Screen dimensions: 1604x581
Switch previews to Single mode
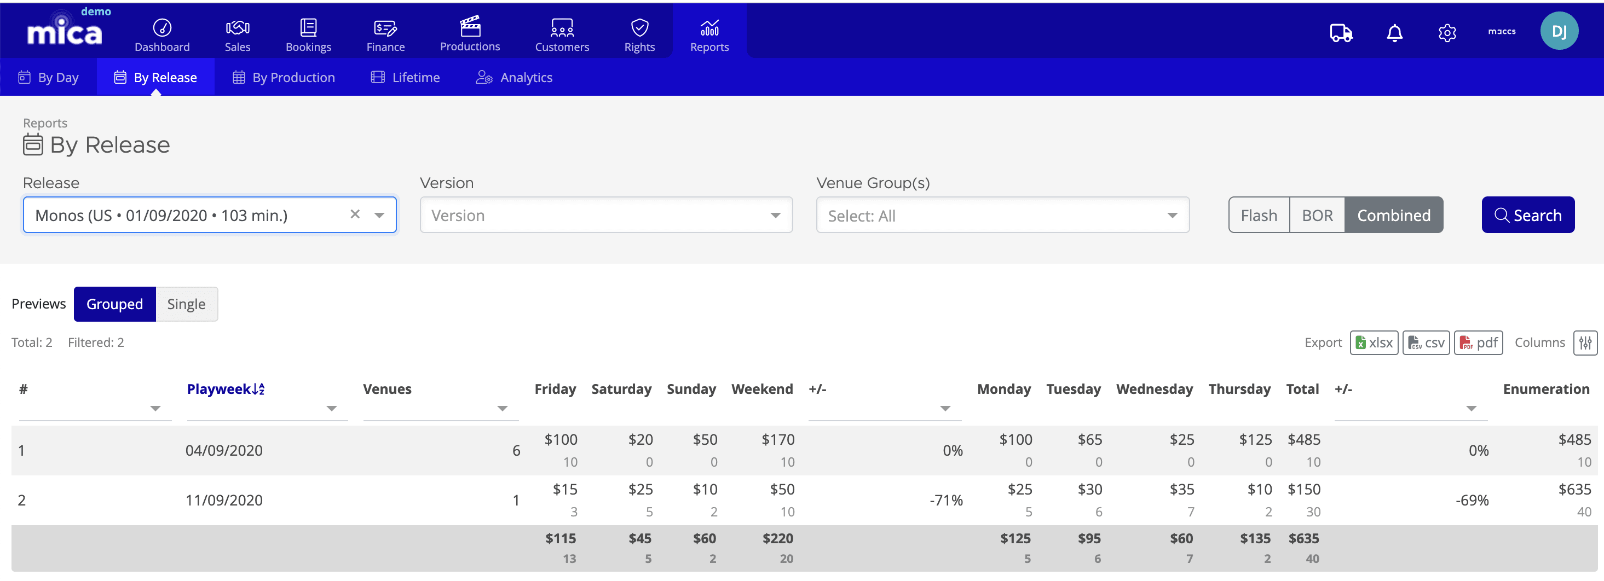(186, 304)
